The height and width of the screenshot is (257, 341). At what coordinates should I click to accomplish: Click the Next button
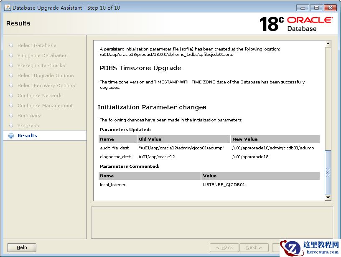tap(254, 247)
